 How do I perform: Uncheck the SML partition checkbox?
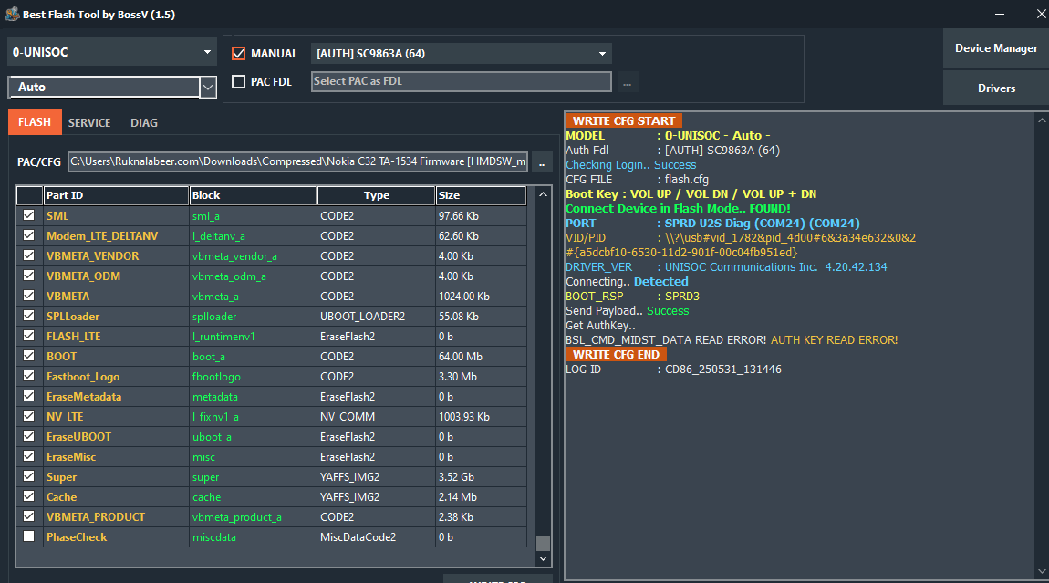(x=28, y=215)
